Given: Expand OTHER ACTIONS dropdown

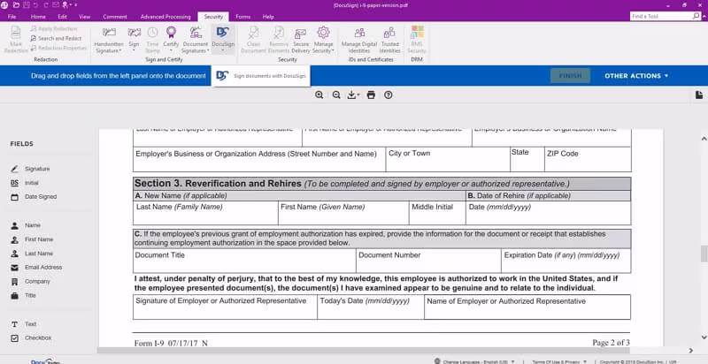Looking at the screenshot, I should (x=636, y=76).
